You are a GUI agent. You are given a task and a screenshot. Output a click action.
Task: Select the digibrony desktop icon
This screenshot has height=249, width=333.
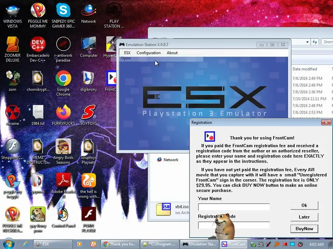[x=88, y=81]
